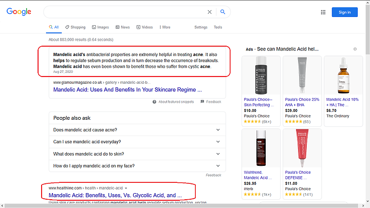Open Mandelic Acid 10% + HA ad link

(x=342, y=102)
